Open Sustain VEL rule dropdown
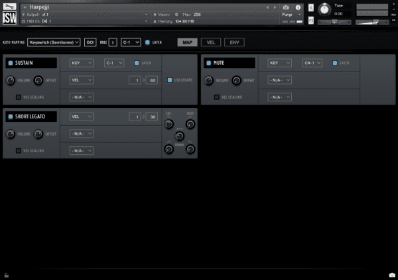 pos(82,80)
